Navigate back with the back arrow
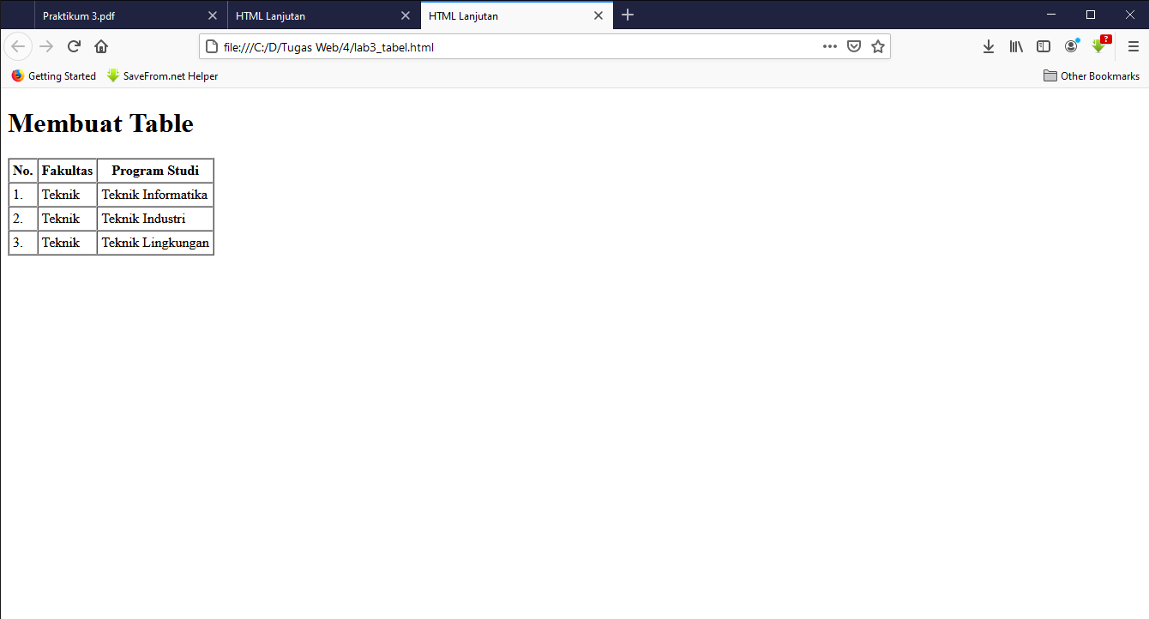Image resolution: width=1149 pixels, height=619 pixels. (17, 46)
